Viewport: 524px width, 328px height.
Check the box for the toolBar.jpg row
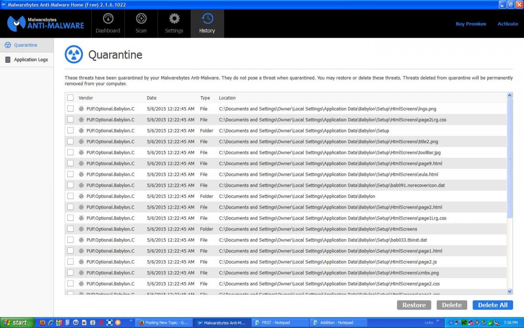tap(70, 152)
